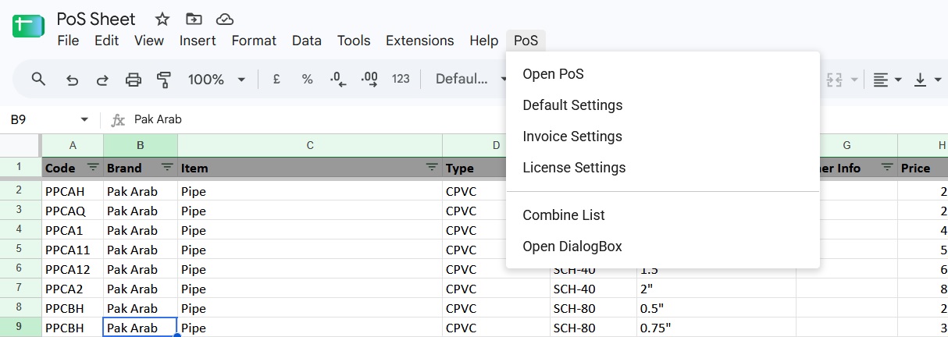The image size is (948, 337).
Task: Star the PoS Sheet document
Action: click(x=162, y=19)
